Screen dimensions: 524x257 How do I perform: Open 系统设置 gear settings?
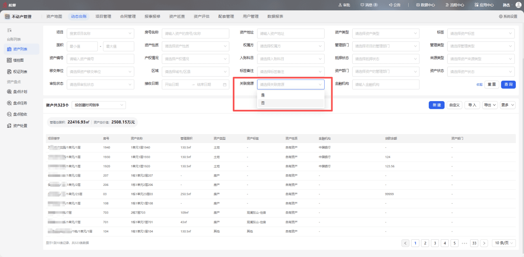tap(508, 16)
